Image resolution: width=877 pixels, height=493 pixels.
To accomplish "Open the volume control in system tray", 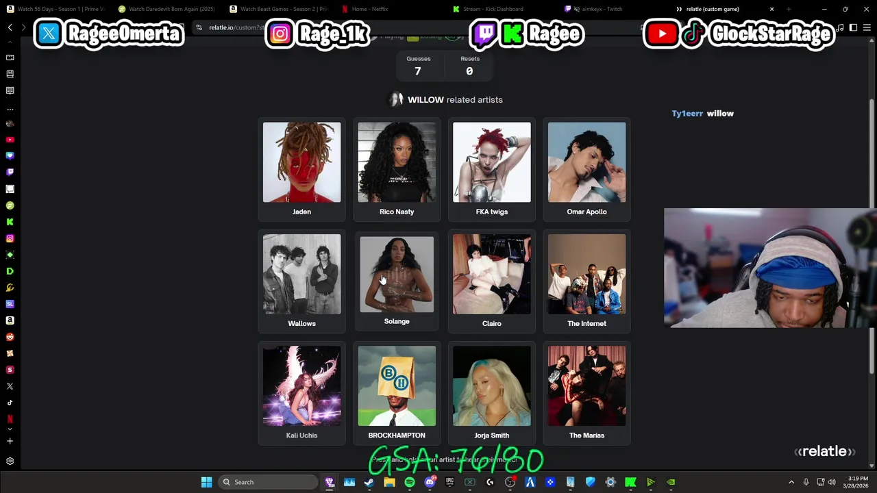I will [x=832, y=482].
